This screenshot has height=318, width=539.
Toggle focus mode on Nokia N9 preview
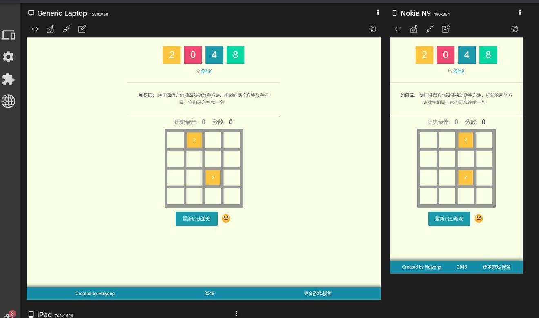tap(514, 29)
